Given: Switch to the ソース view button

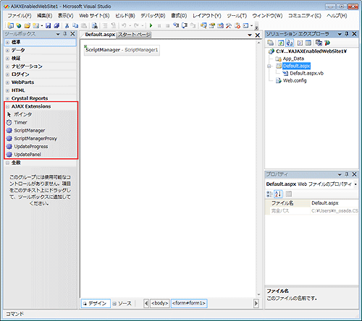Looking at the screenshot, I should click(x=122, y=304).
